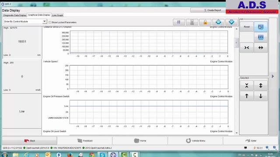
Task: Click the GDS 2 taskbar icon
Action: coord(113,155)
